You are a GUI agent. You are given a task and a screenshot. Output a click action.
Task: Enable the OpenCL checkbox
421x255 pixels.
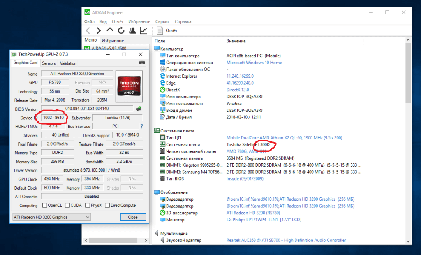click(x=45, y=205)
